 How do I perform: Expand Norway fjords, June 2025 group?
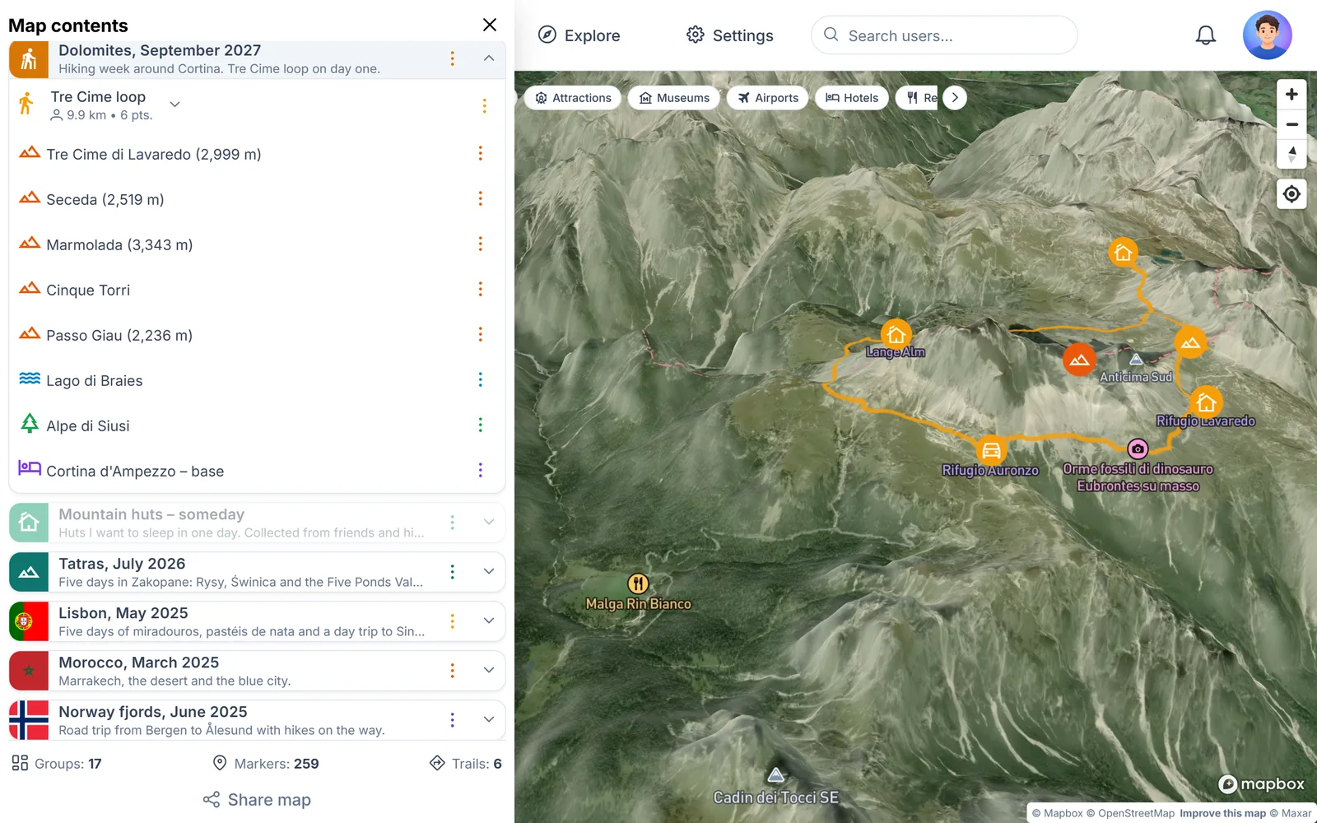(489, 719)
